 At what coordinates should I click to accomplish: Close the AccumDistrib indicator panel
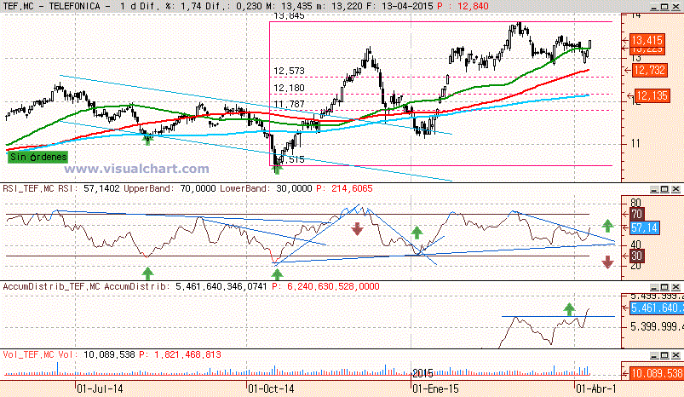point(675,287)
